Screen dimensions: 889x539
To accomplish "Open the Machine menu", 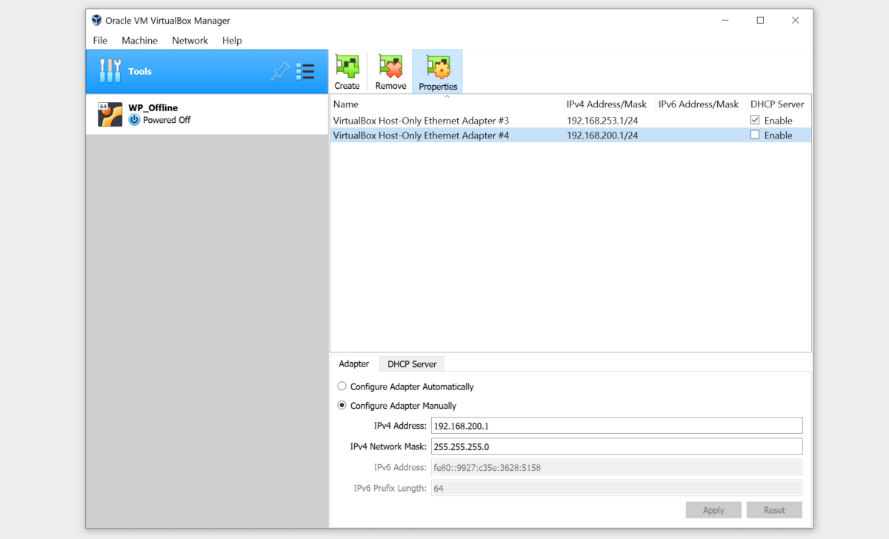I will [x=139, y=41].
